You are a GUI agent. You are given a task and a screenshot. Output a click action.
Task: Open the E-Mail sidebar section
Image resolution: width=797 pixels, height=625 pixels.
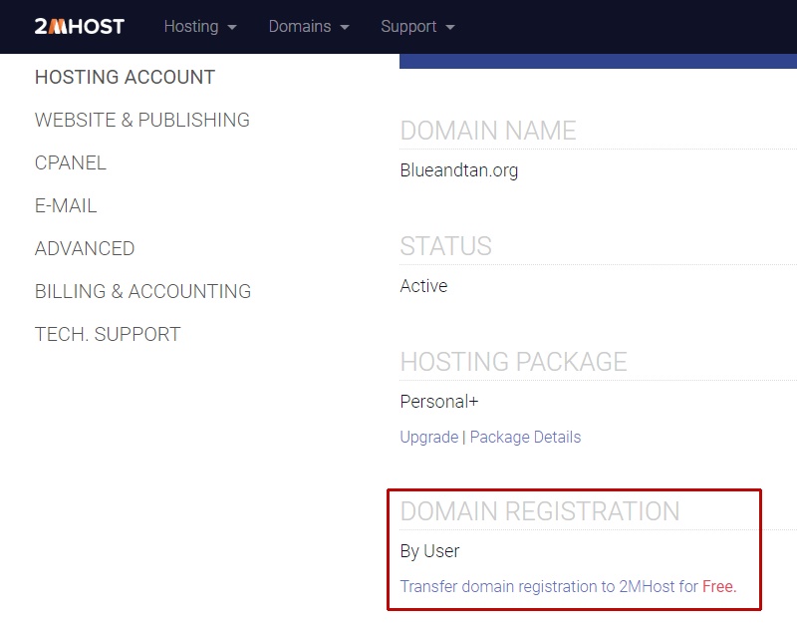(x=66, y=205)
